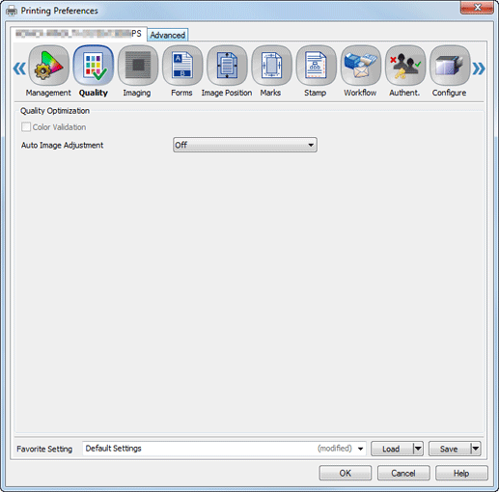Switch to the Advanced tab
Image resolution: width=499 pixels, height=492 pixels.
tap(168, 35)
